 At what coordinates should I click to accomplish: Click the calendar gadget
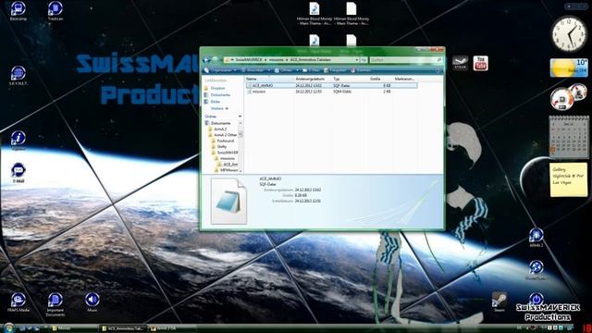coord(569,137)
